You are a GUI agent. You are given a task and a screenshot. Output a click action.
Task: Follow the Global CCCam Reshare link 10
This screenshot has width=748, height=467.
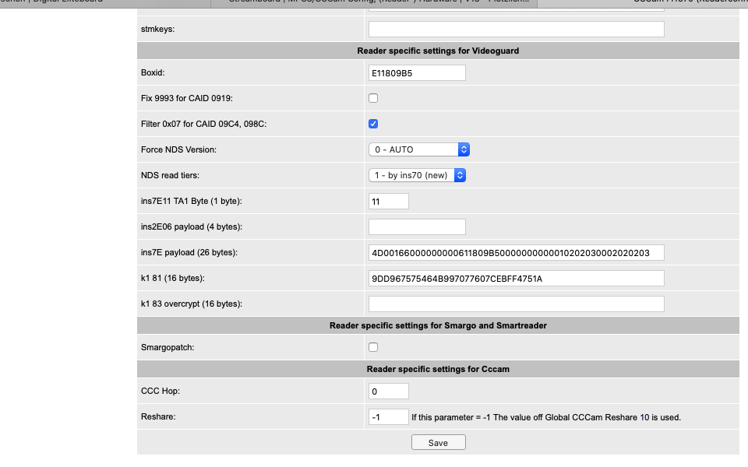[644, 417]
